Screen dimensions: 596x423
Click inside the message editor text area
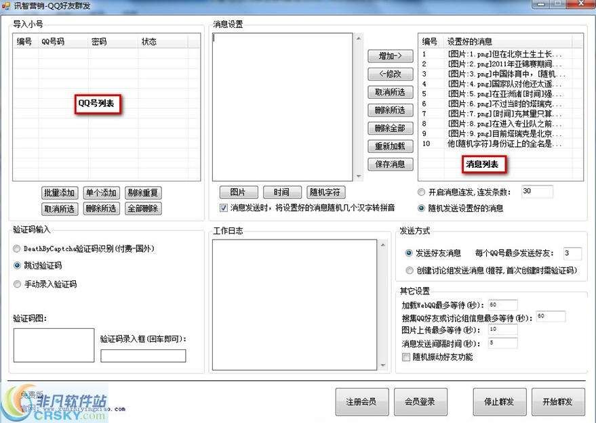click(x=283, y=107)
